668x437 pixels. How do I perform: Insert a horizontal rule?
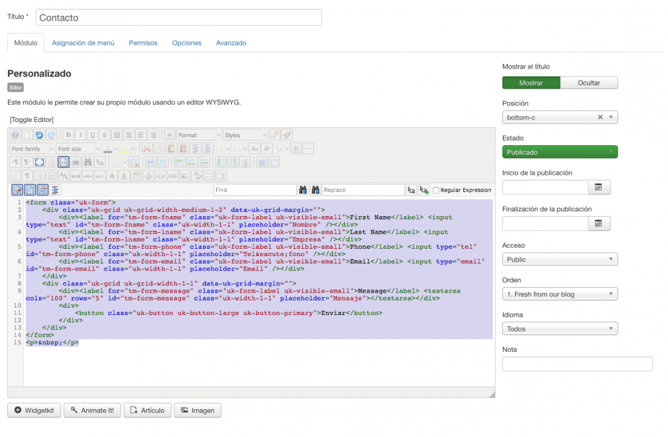pyautogui.click(x=308, y=149)
